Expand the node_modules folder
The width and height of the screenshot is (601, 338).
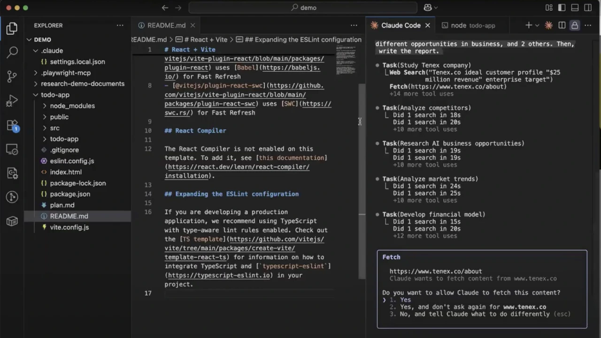click(72, 106)
